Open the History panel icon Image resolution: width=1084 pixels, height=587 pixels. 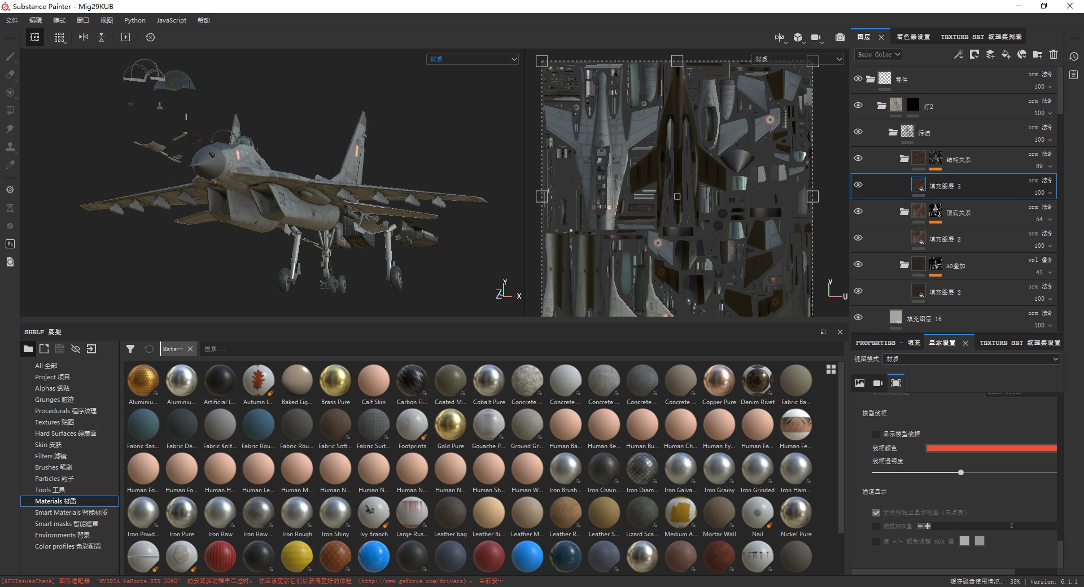coord(1074,56)
